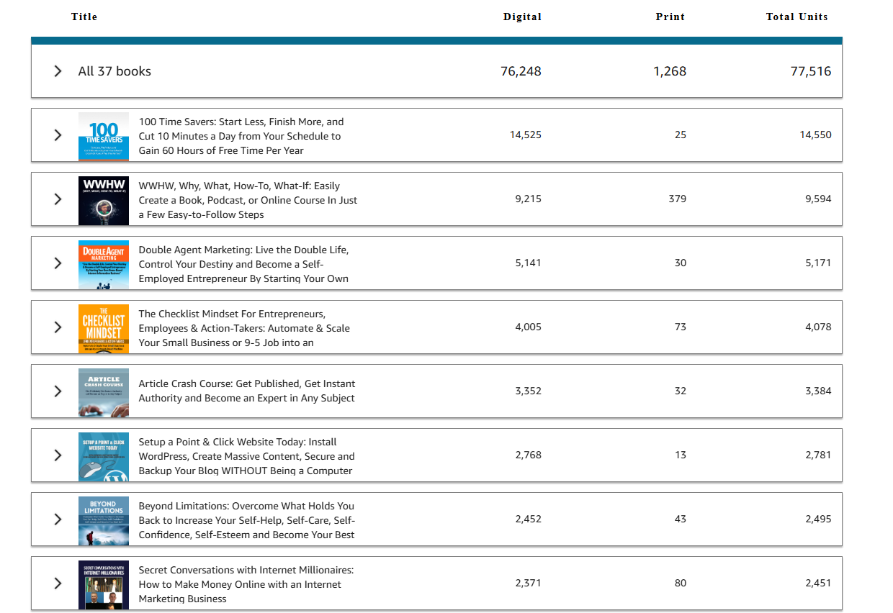This screenshot has height=613, width=893.
Task: Open the Article Crash Course title text
Action: point(246,391)
